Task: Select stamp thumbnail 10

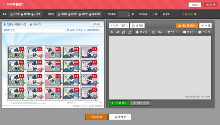Action: (89, 66)
